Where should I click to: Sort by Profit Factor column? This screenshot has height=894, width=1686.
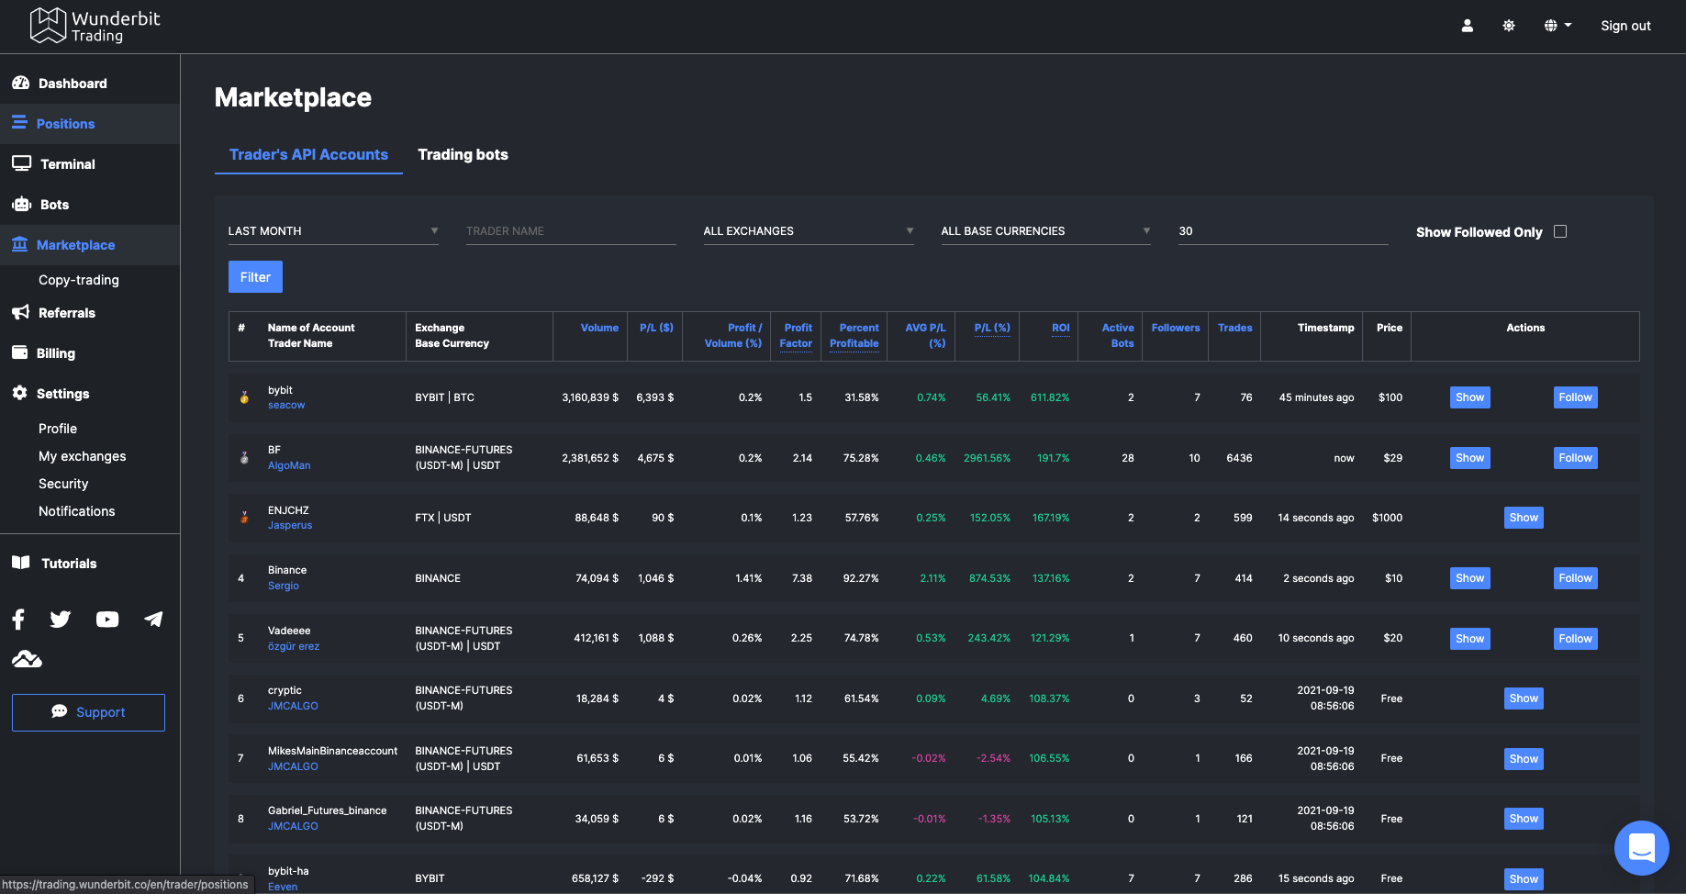796,335
